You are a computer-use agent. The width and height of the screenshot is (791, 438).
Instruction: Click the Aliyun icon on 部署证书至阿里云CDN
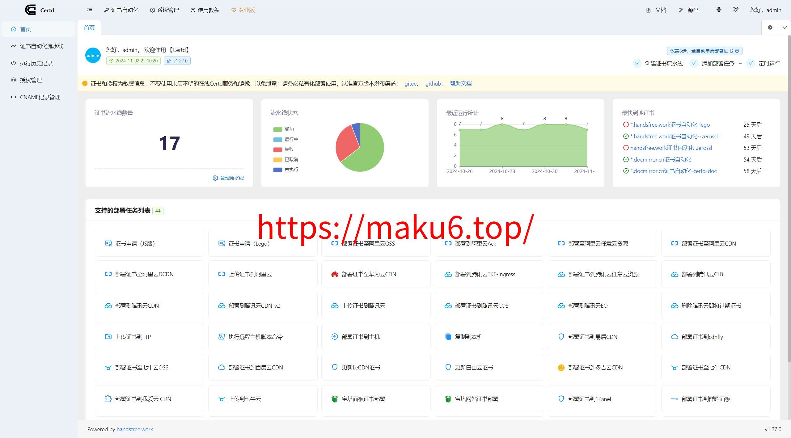point(675,243)
